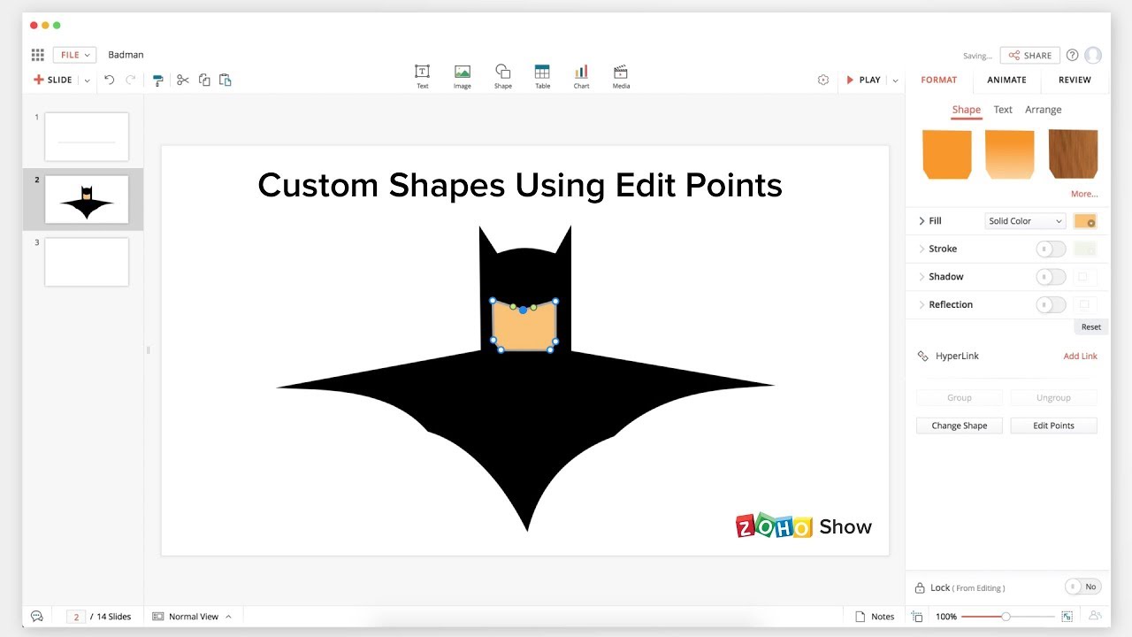Apply the wood texture shape style

pos(1073,154)
